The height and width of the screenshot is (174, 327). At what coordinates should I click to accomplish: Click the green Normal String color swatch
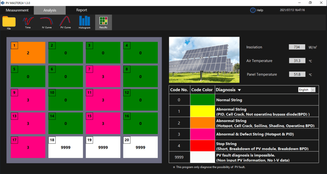click(x=202, y=100)
